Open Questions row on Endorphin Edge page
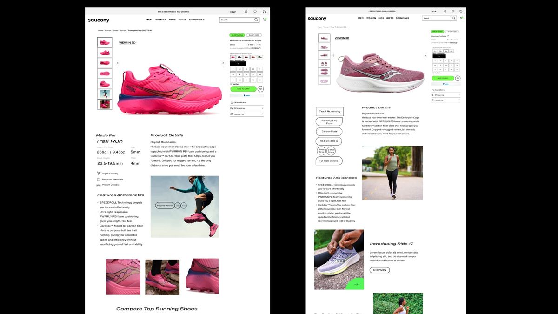558x314 pixels. (x=247, y=102)
